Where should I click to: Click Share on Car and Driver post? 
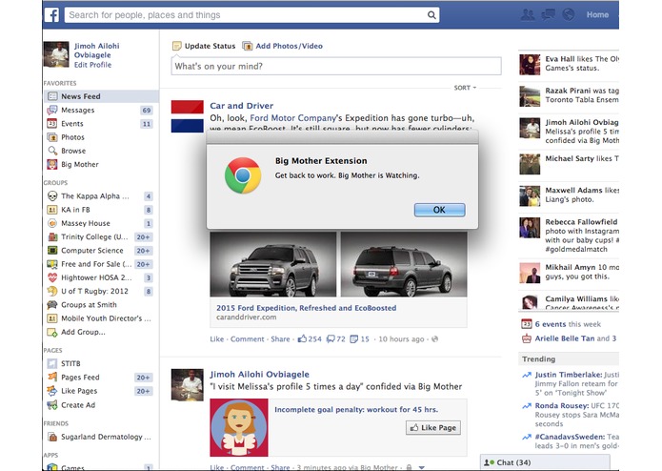[x=280, y=338]
